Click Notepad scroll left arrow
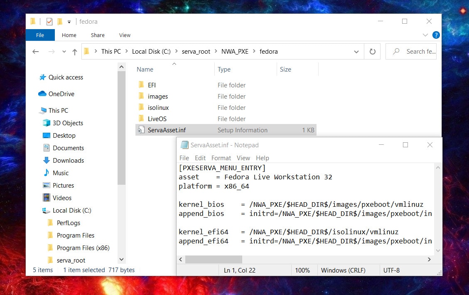Screen dimensions: 469x295 click(181, 259)
